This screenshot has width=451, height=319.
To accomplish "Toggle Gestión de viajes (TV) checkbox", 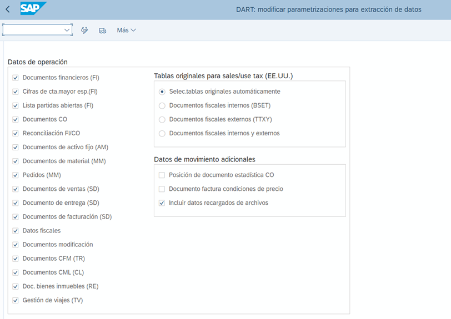I will point(16,300).
